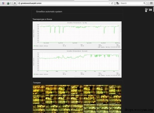The width and height of the screenshot is (154, 113).
Task: Reload the page with the refresh icon
Action: [112, 3]
